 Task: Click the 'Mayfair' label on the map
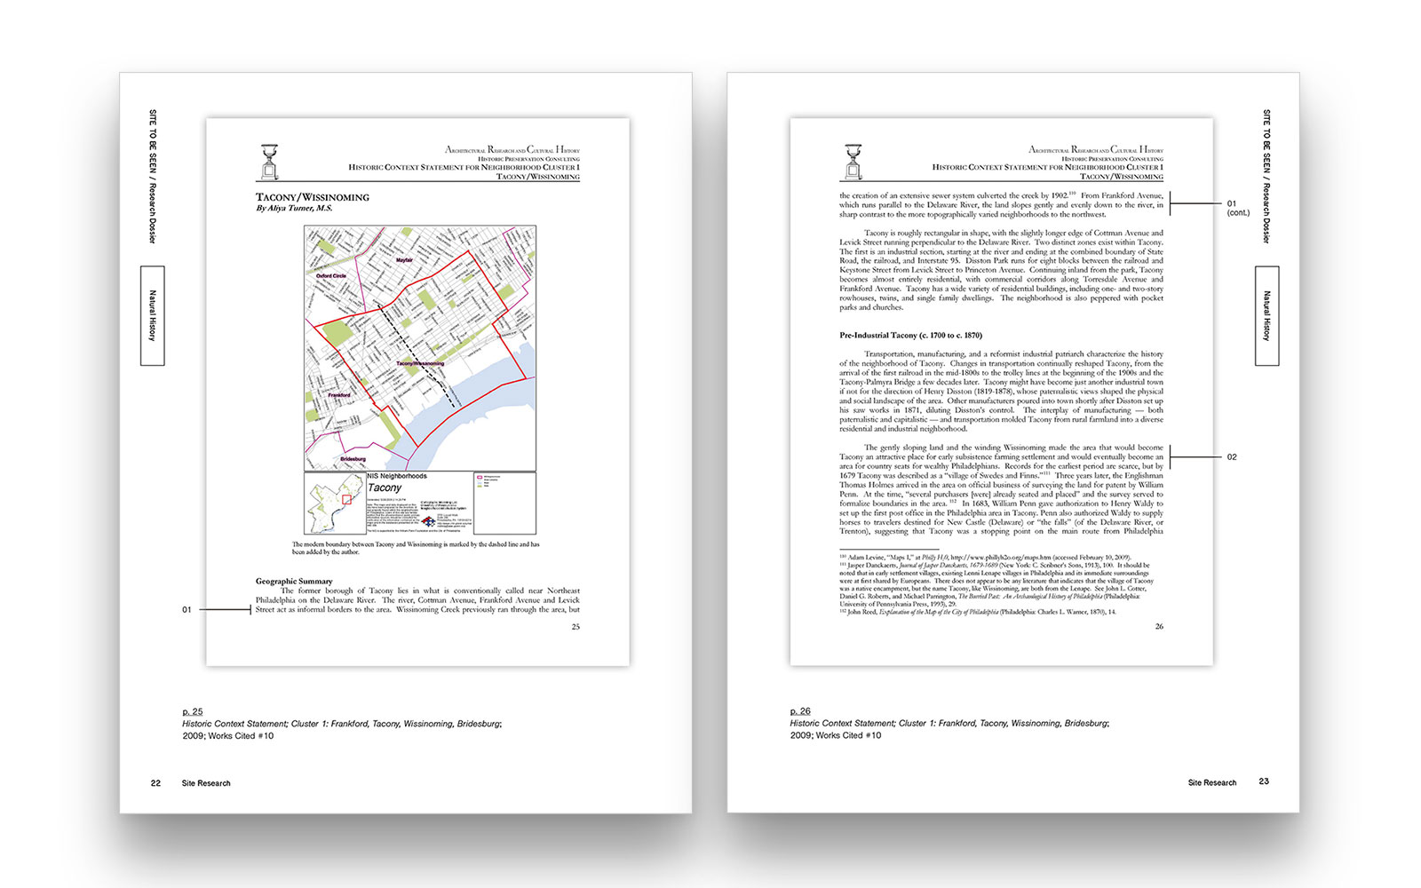click(x=404, y=260)
